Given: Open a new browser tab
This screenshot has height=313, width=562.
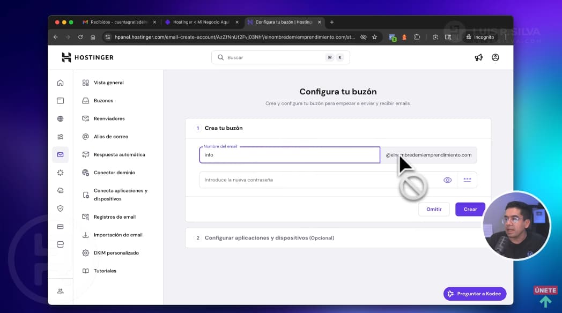Looking at the screenshot, I should click(332, 22).
